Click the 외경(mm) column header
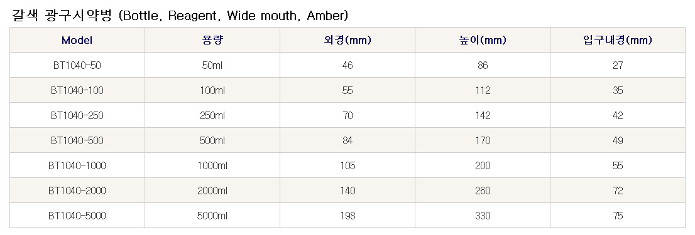Viewport: 695px width, 235px height. click(347, 40)
